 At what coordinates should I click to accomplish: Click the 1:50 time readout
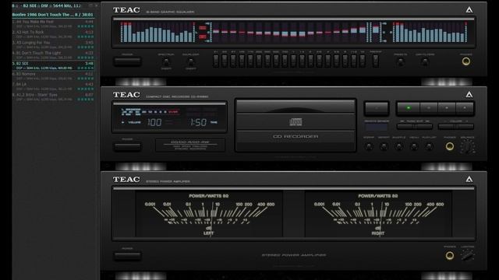pos(198,122)
